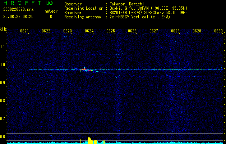Click the 0624 time axis marker

tap(89, 31)
